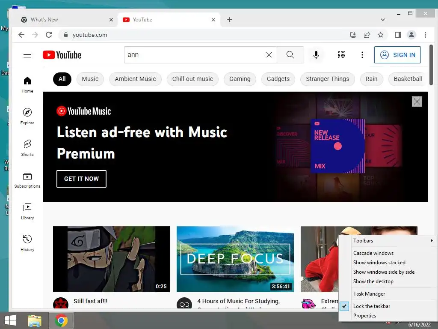Open History in the sidebar
Image resolution: width=438 pixels, height=329 pixels.
point(27,243)
